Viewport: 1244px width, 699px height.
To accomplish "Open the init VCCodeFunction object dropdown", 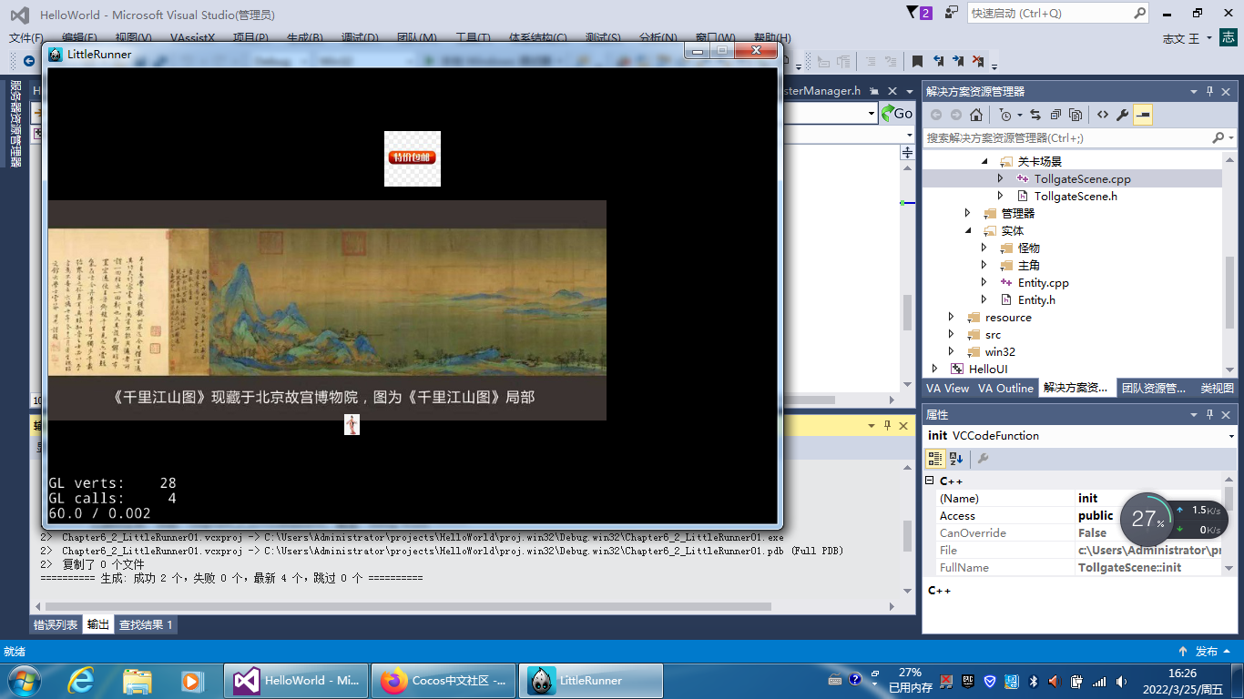I will click(1231, 436).
